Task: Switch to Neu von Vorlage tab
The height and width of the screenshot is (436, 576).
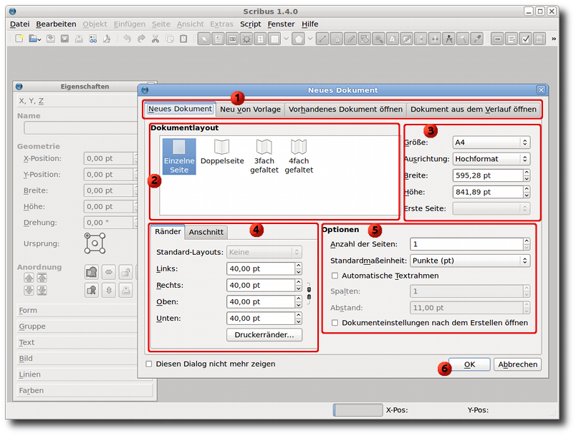Action: (250, 110)
